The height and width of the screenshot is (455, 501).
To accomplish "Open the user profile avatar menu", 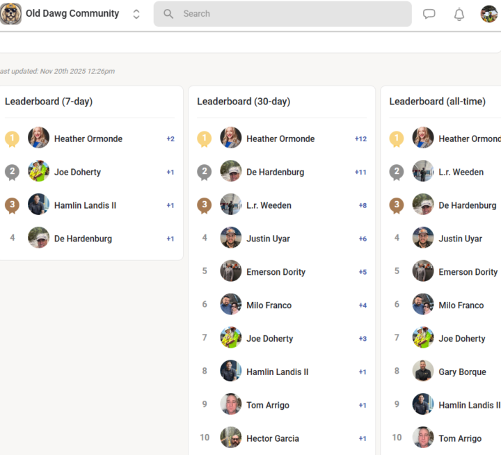I will pyautogui.click(x=489, y=14).
